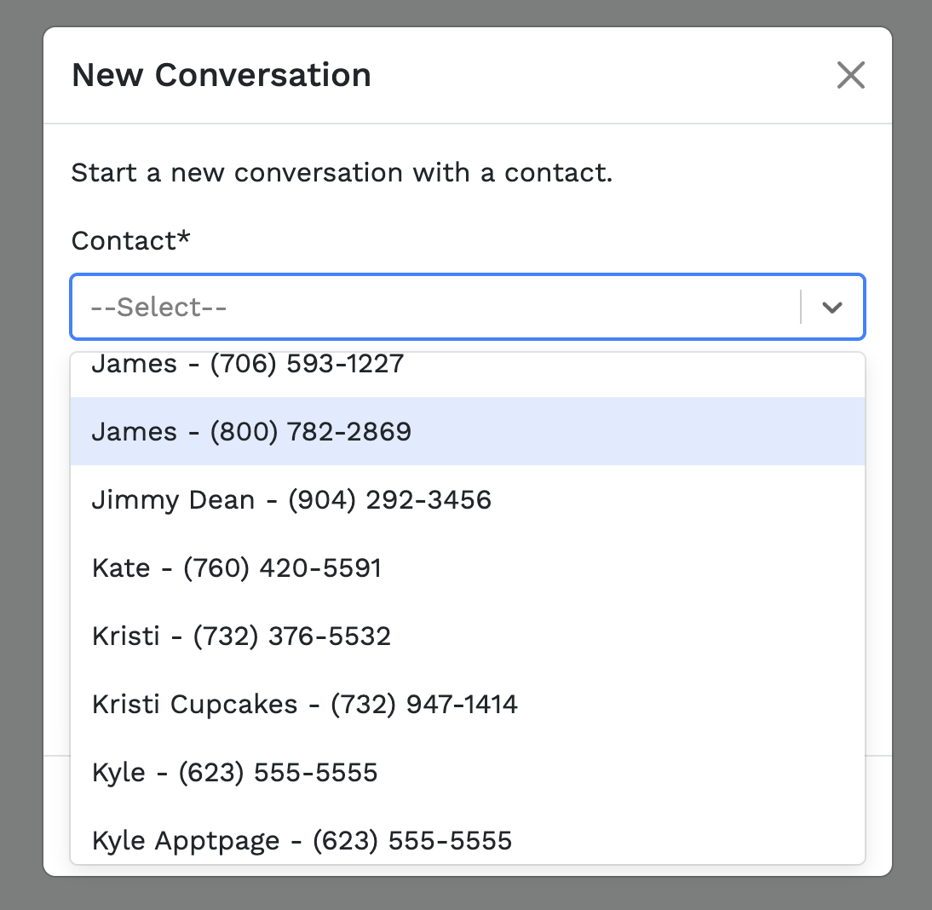The image size is (932, 910).
Task: Pick Jimmy Dean from the contact list
Action: pos(467,499)
